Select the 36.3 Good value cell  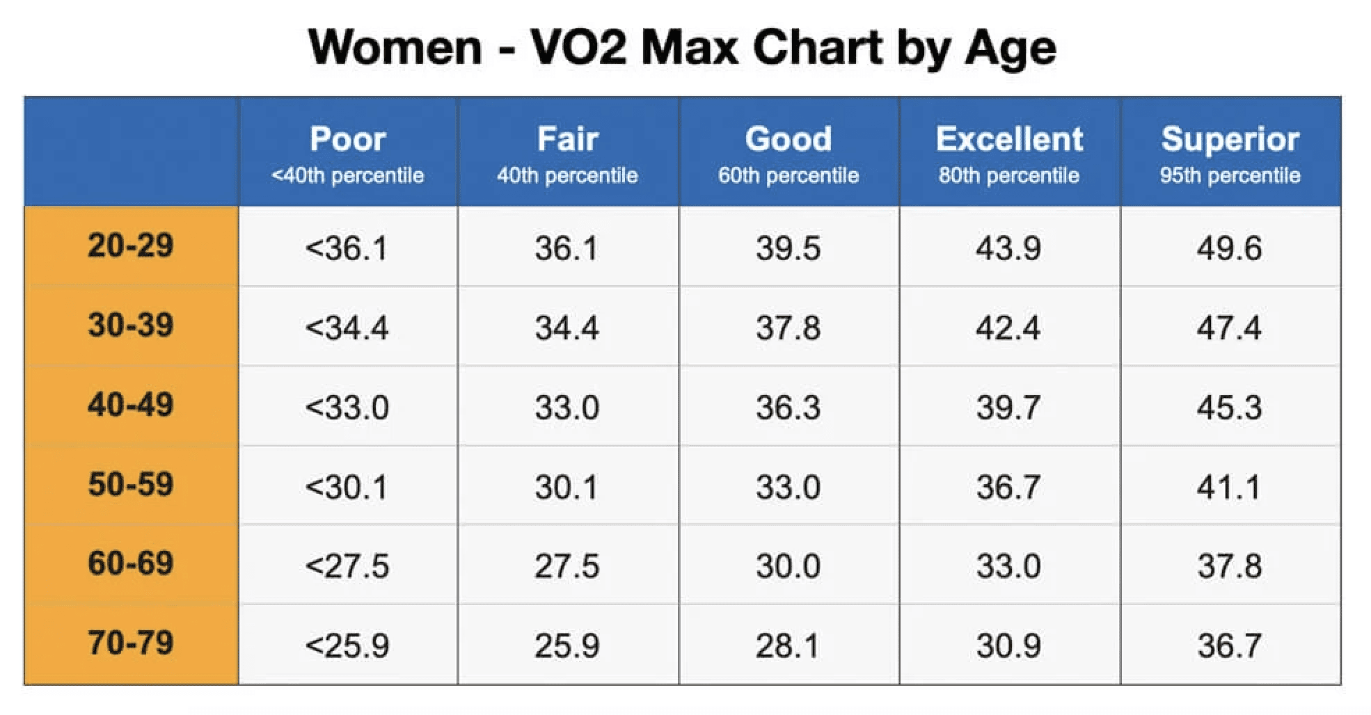[x=788, y=407]
